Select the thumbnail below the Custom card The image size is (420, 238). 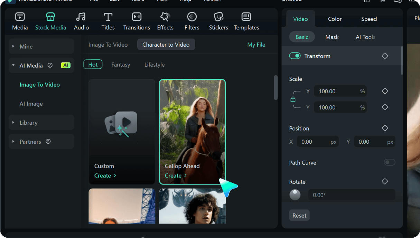[122, 206]
